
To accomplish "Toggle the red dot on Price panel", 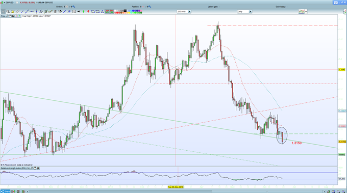I will (x=16, y=16).
